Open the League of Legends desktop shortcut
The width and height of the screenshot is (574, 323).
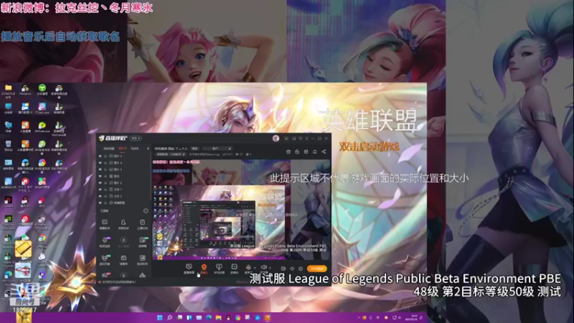coord(8,259)
